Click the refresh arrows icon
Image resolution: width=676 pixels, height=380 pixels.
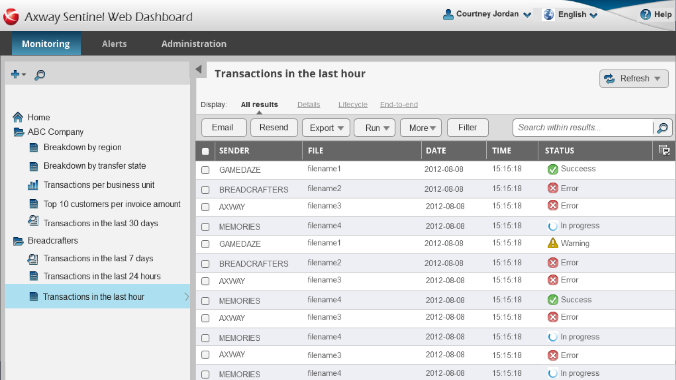click(609, 79)
